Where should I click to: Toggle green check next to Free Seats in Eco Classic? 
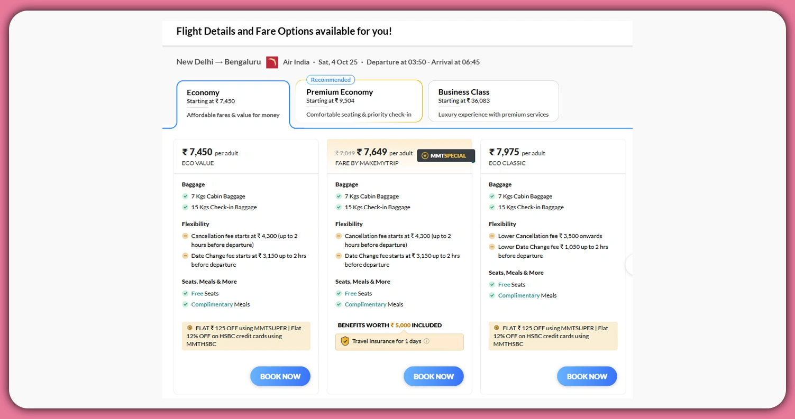[492, 284]
